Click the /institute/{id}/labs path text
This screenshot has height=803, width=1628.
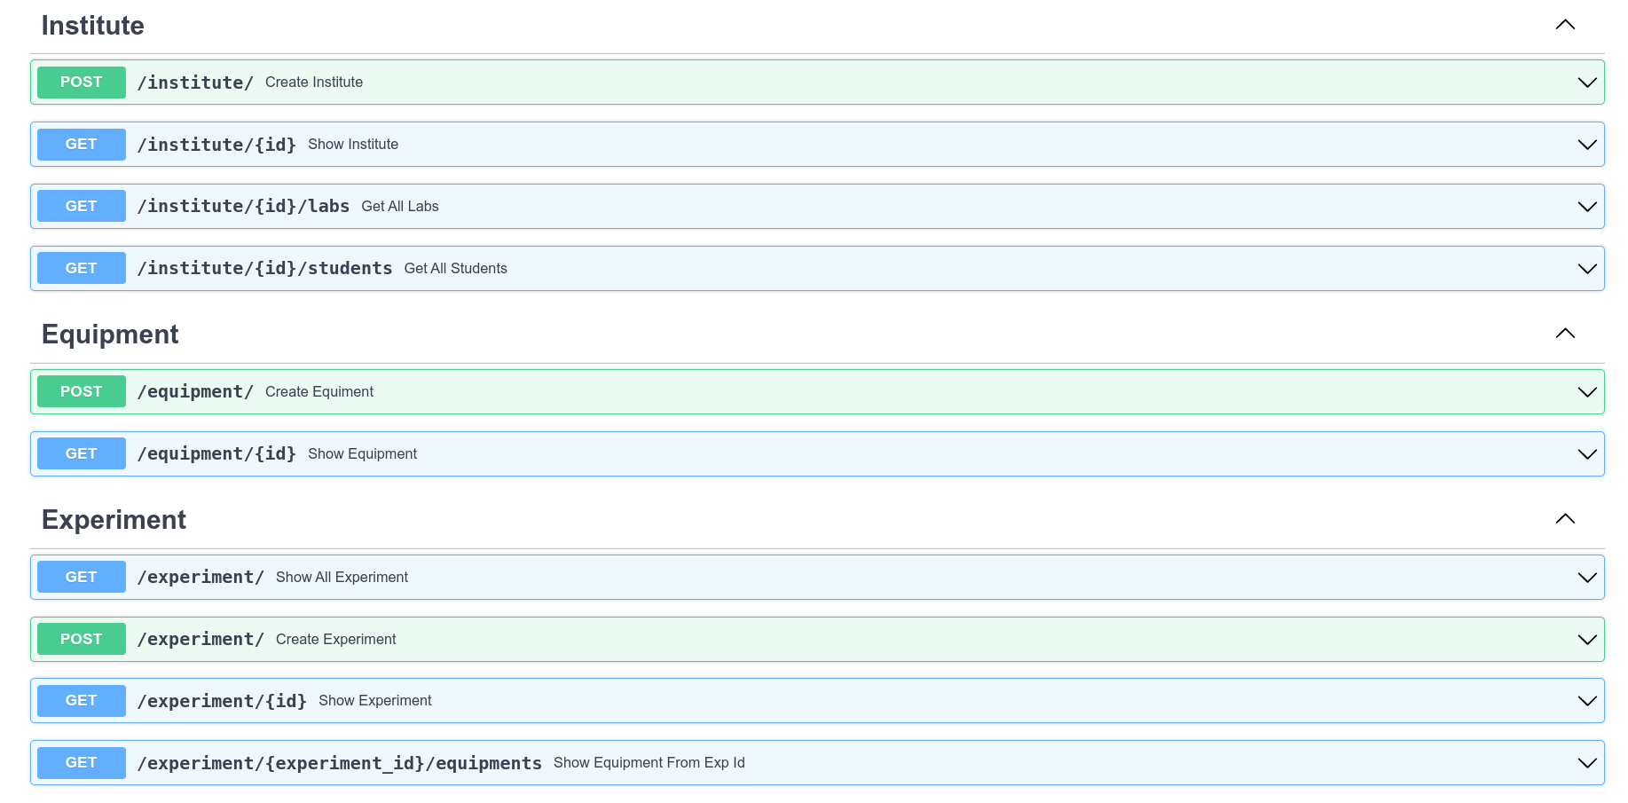[x=243, y=207]
